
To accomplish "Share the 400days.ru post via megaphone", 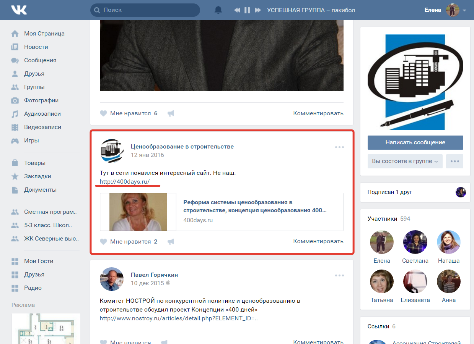I will point(171,242).
